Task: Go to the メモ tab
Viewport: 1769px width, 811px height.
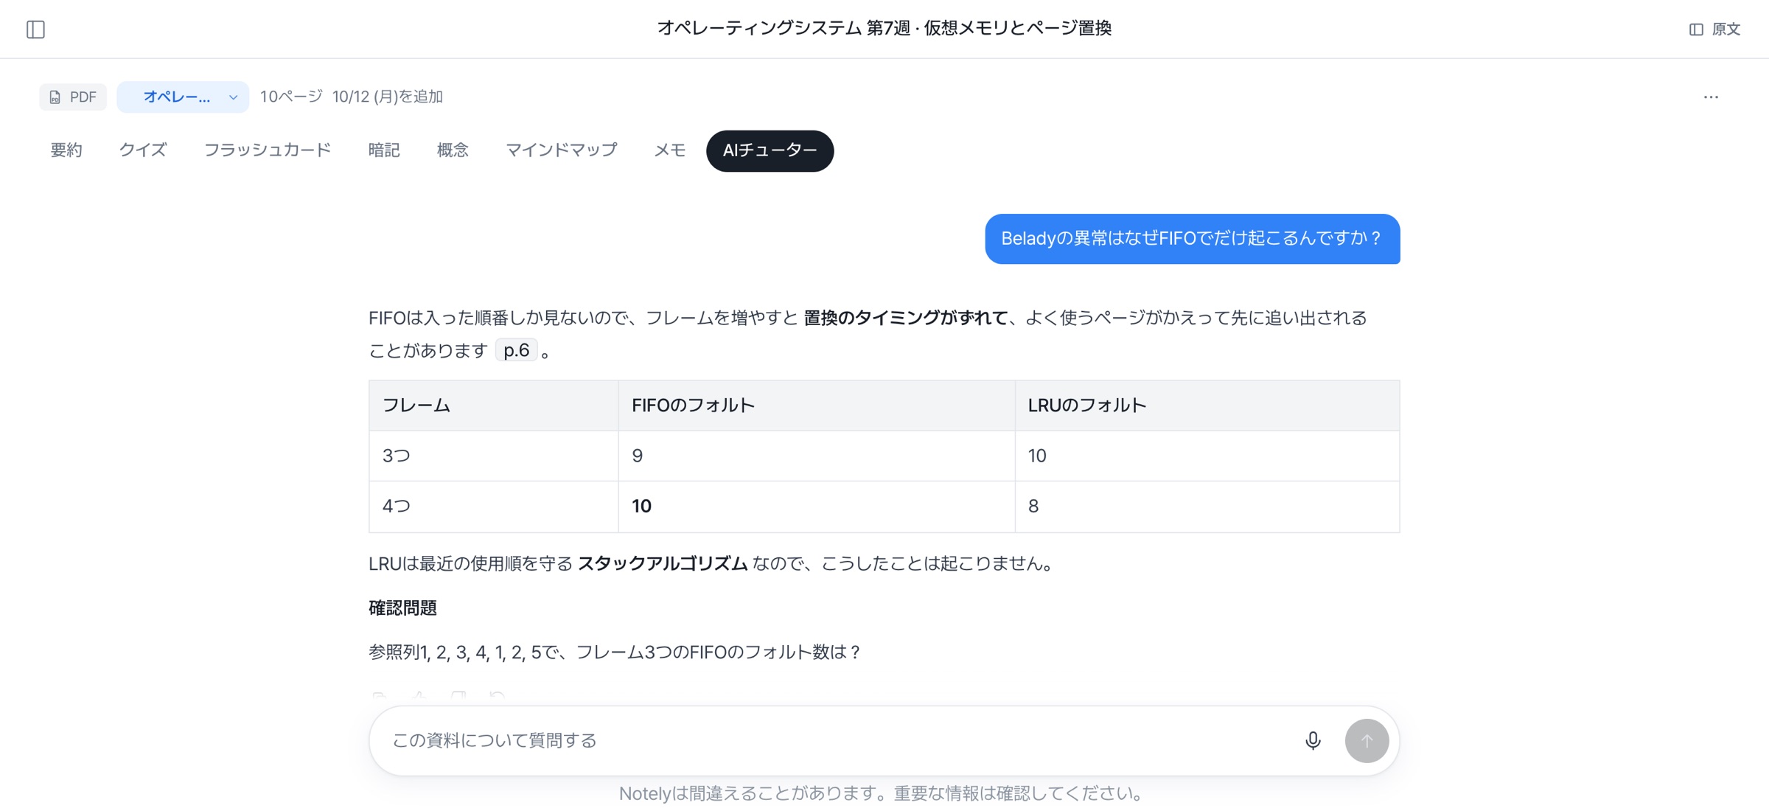Action: 669,150
